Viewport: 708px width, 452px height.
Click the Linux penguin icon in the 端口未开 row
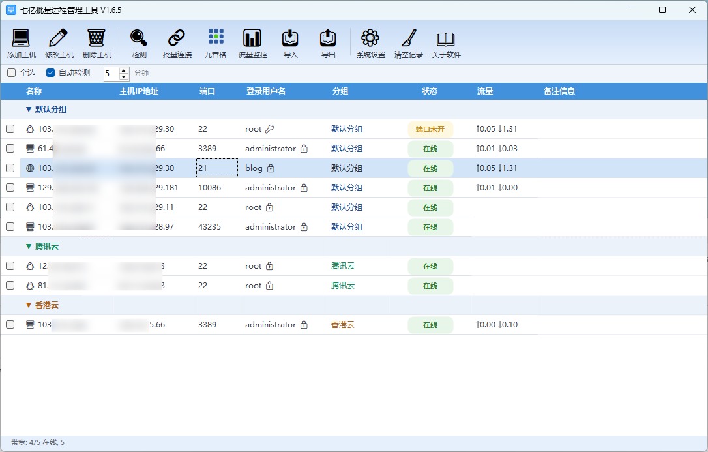coord(30,129)
